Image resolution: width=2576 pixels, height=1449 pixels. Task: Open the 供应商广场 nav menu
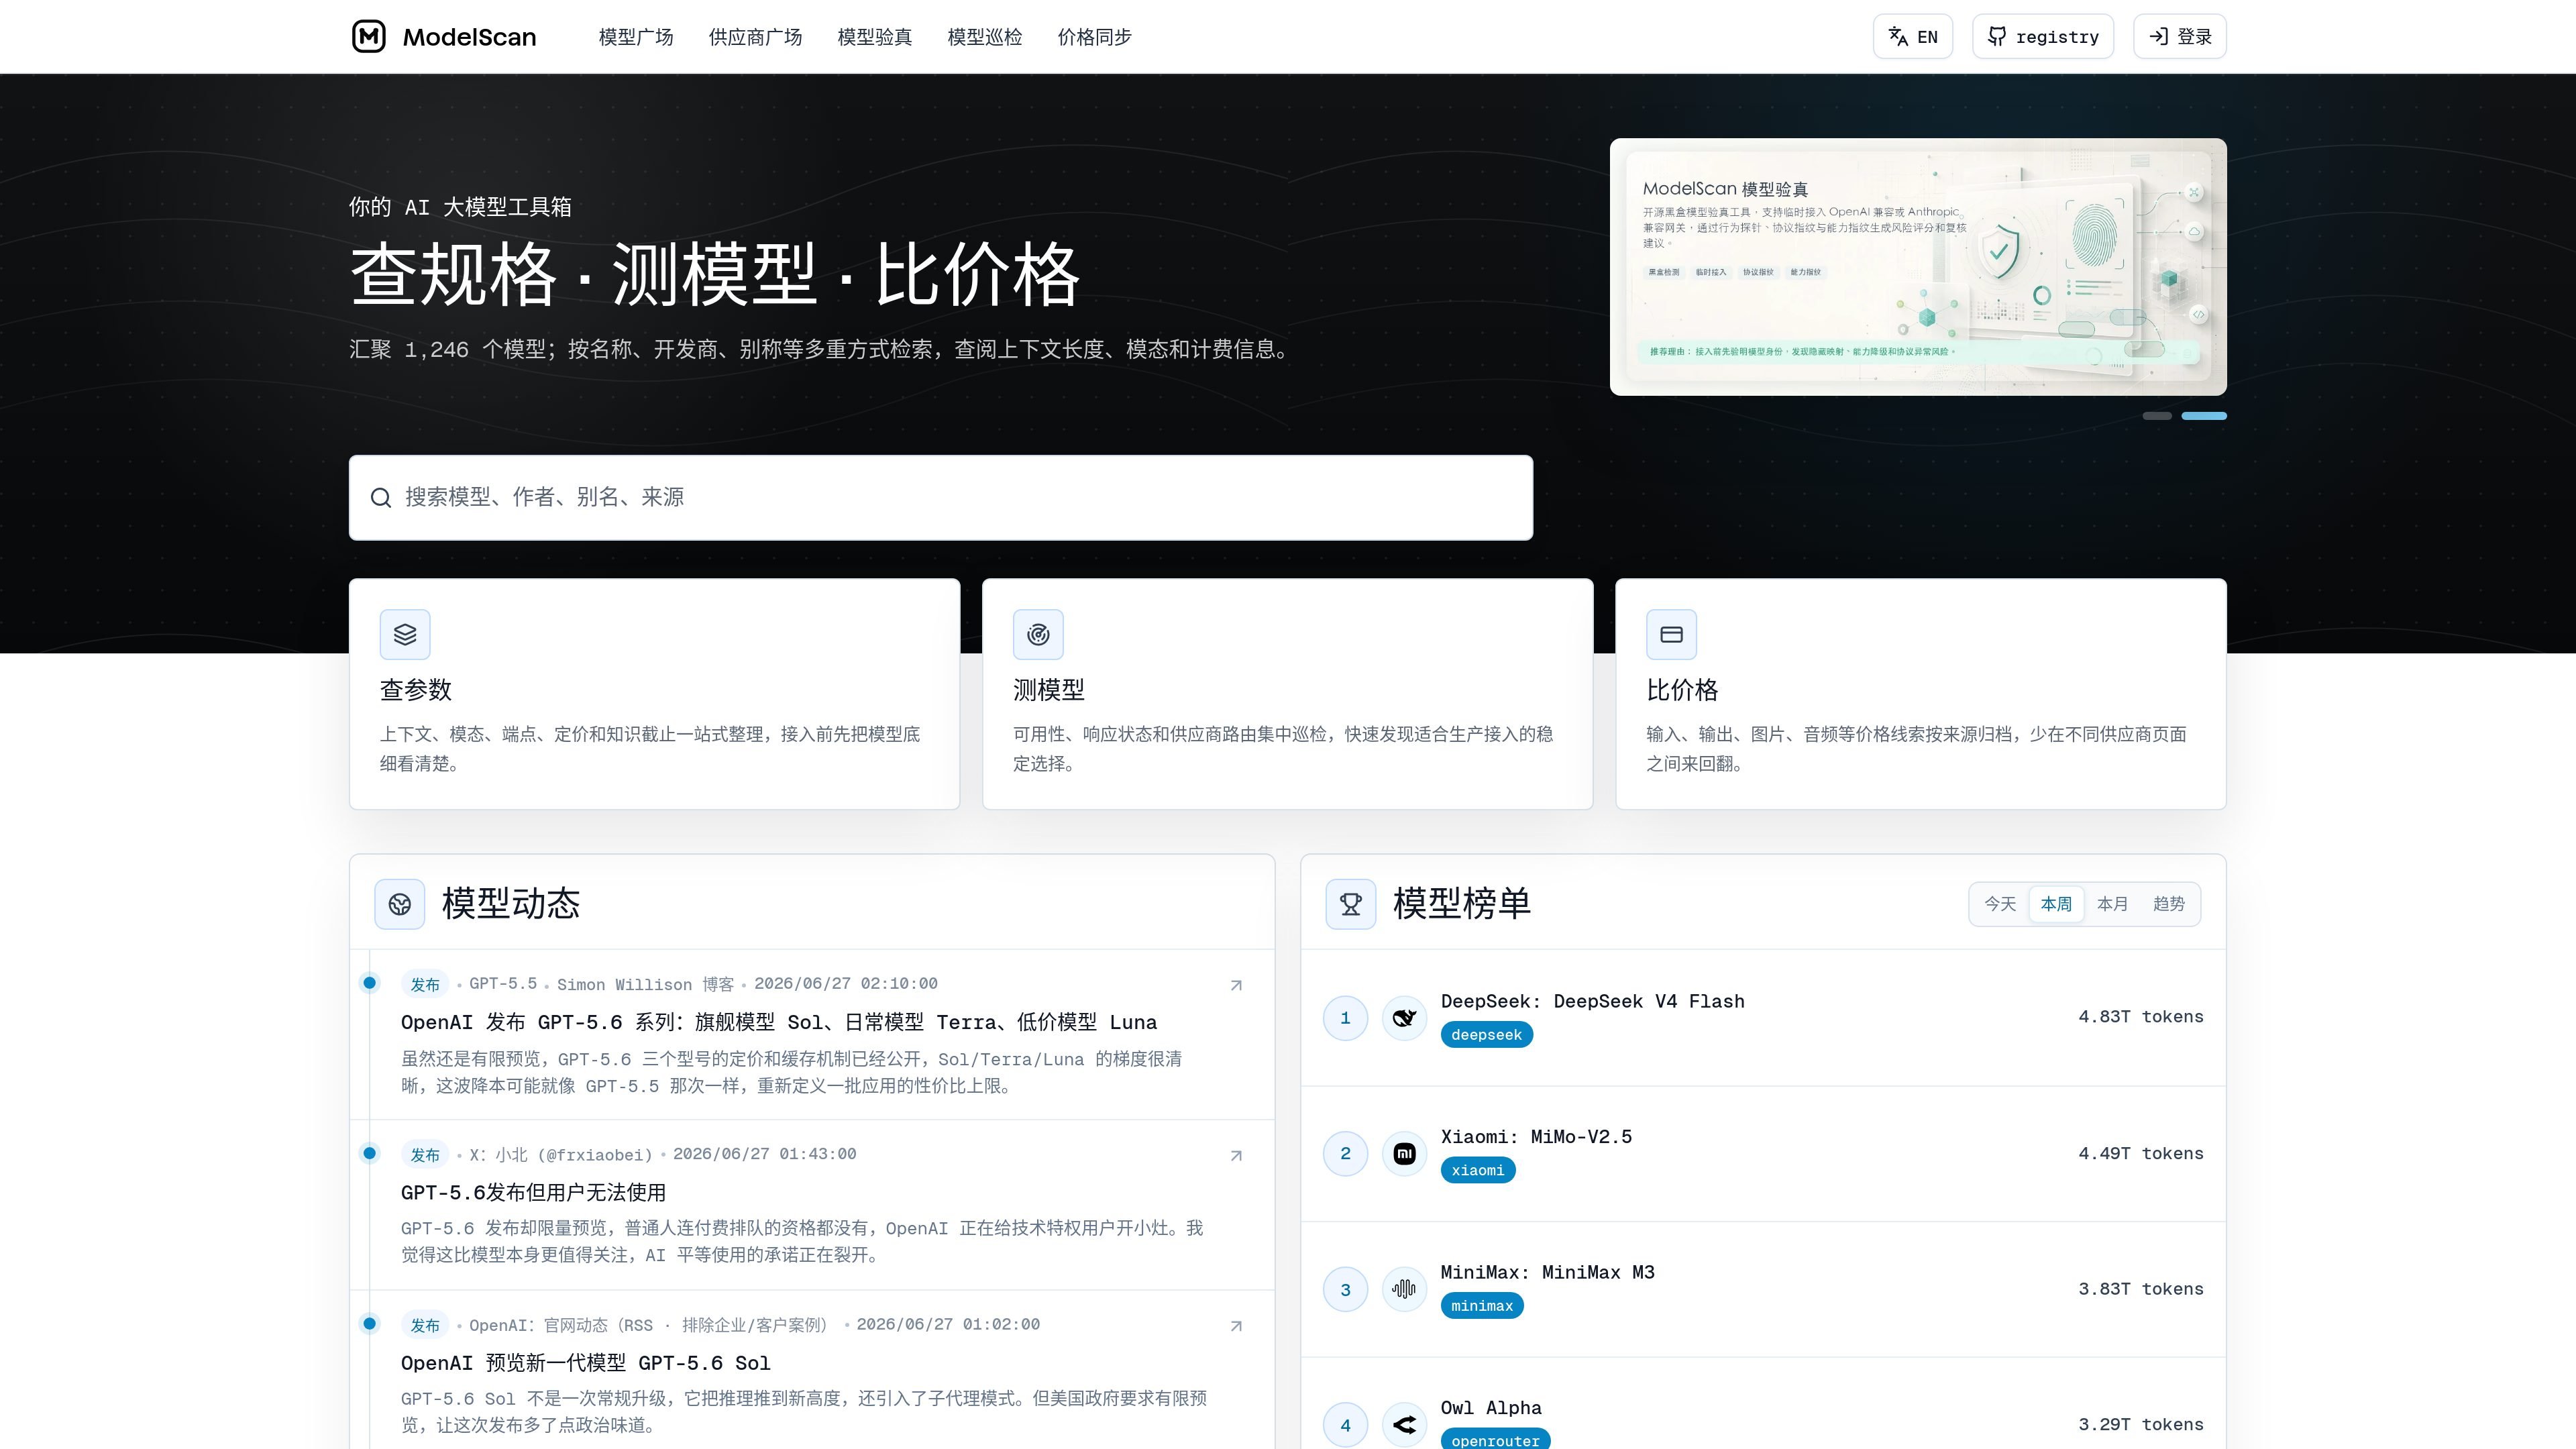coord(755,37)
